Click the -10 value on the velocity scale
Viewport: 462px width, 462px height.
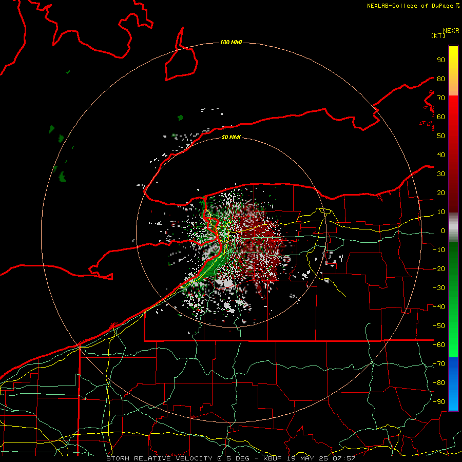click(x=439, y=250)
